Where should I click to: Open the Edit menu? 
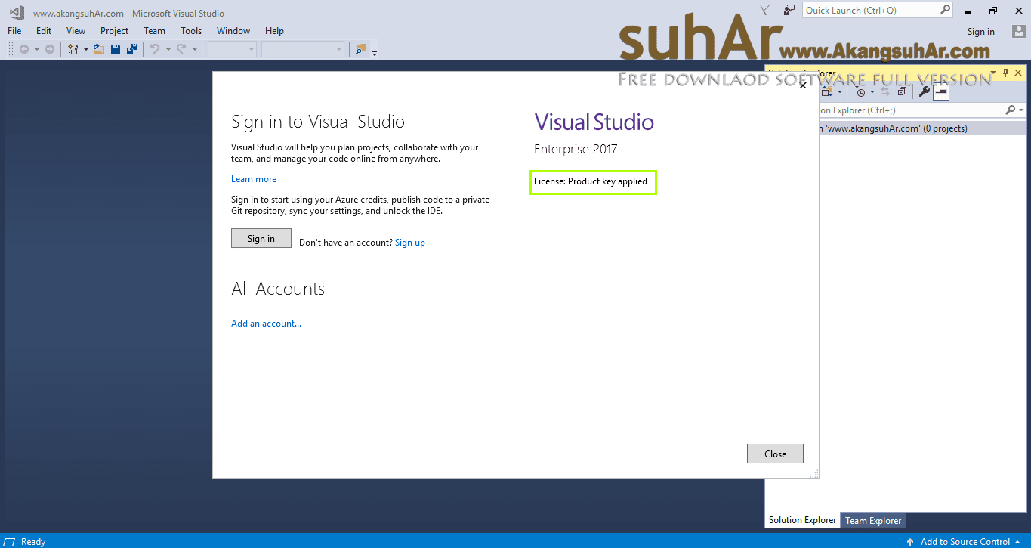pyautogui.click(x=44, y=31)
